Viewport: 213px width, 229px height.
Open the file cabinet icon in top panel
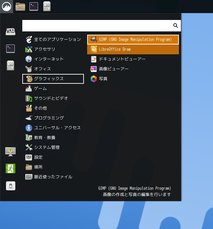click(x=47, y=7)
